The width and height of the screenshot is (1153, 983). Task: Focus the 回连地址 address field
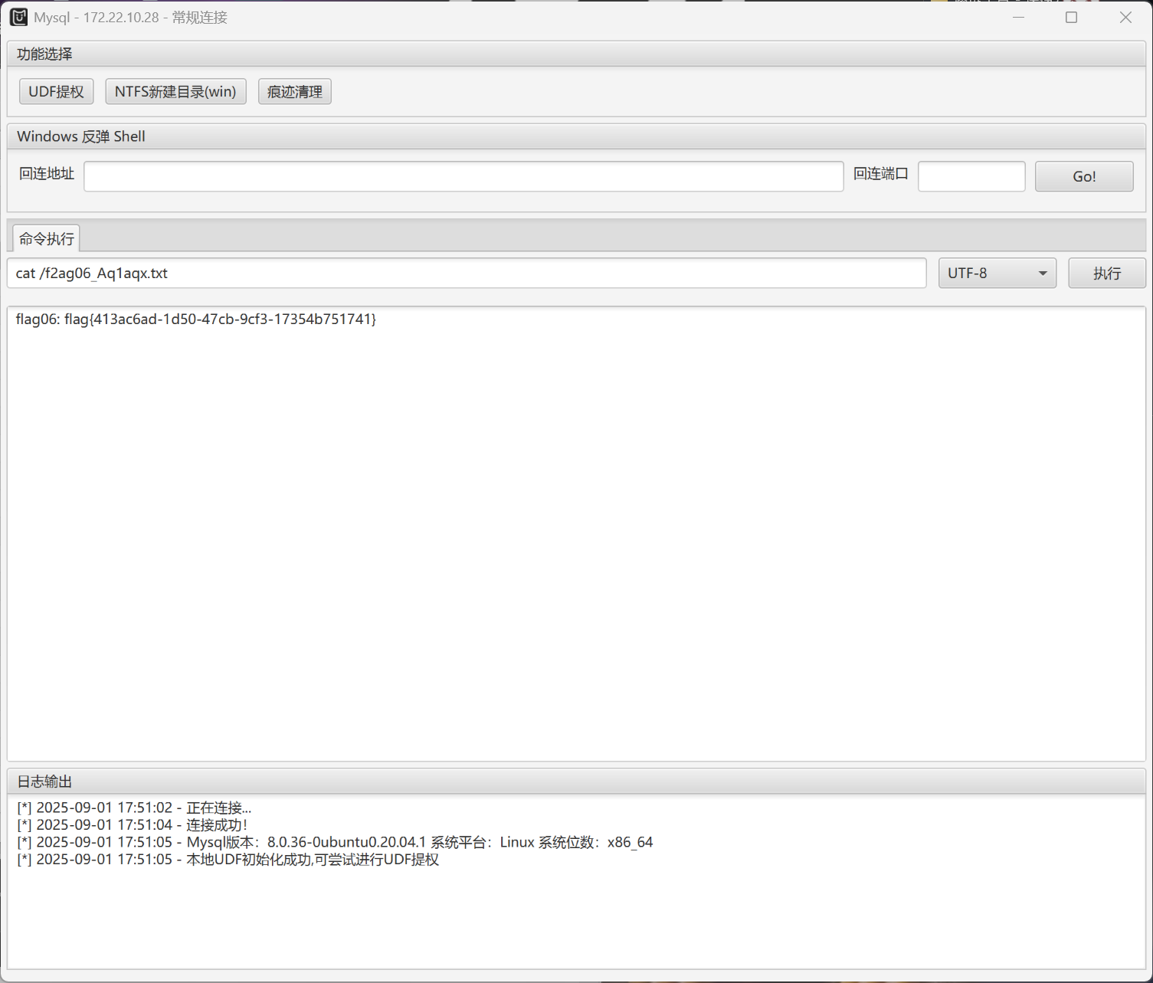pyautogui.click(x=463, y=176)
